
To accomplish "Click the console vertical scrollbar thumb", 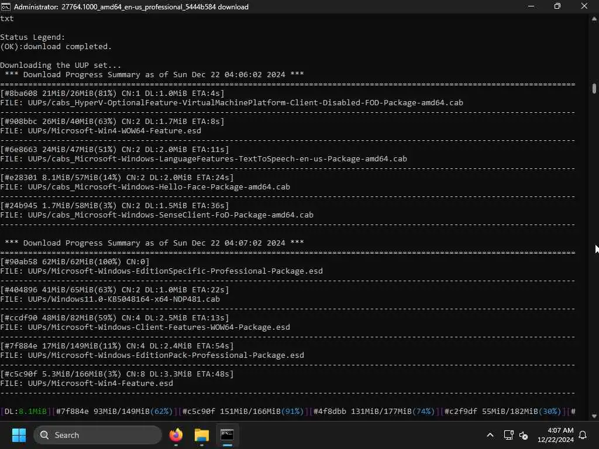I will click(x=594, y=88).
